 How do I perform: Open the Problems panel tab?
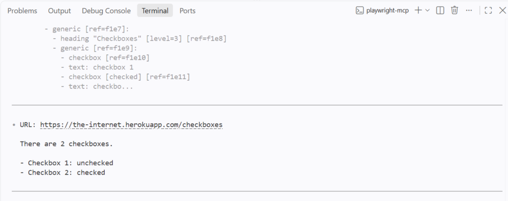pos(22,11)
